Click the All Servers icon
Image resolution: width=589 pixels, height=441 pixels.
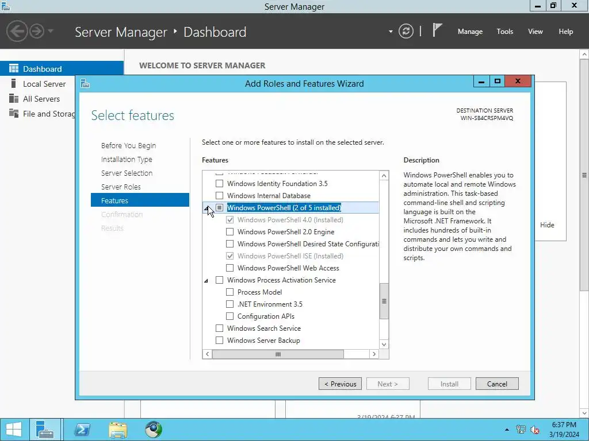point(14,98)
